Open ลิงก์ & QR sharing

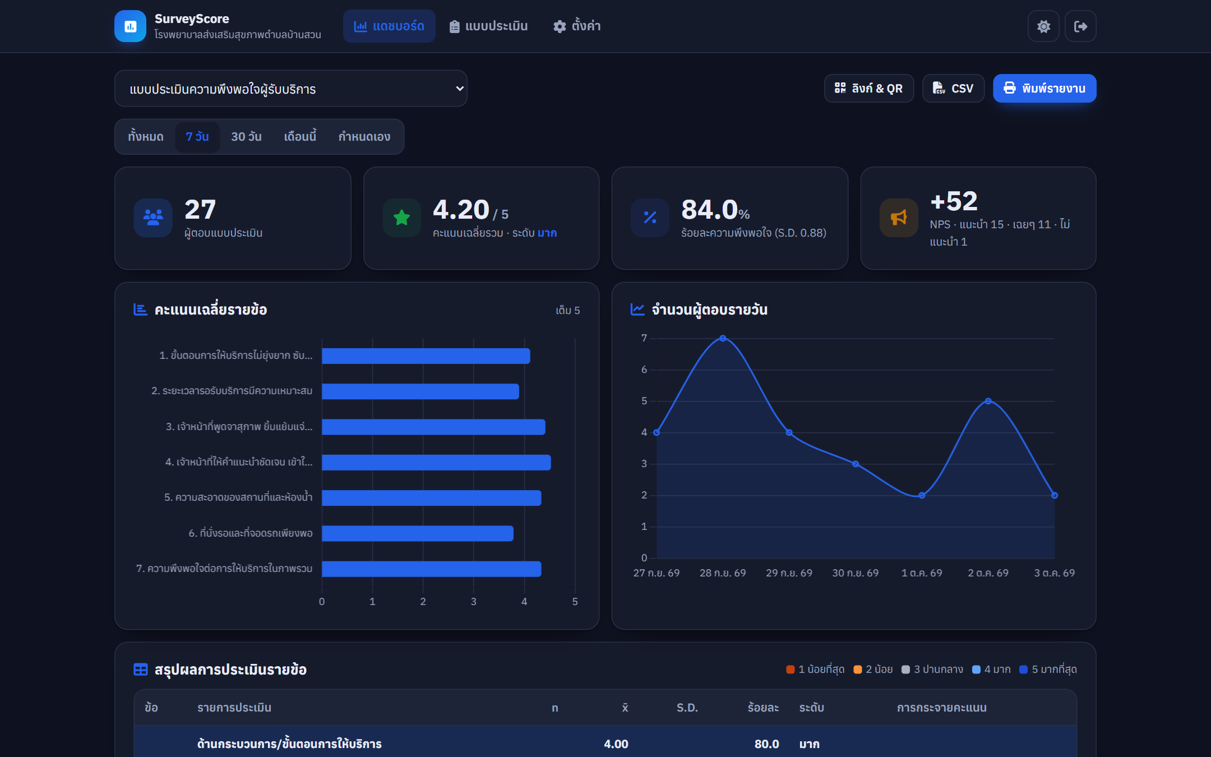coord(869,89)
